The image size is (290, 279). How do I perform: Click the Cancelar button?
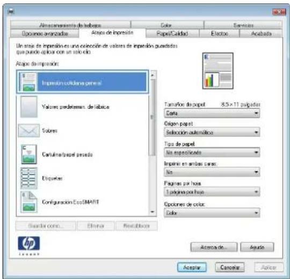(230, 267)
